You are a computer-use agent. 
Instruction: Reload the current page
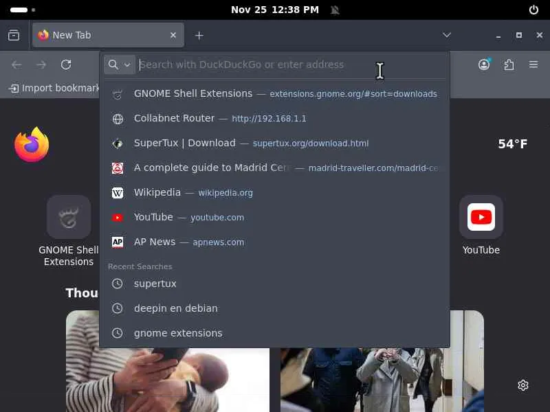(66, 65)
